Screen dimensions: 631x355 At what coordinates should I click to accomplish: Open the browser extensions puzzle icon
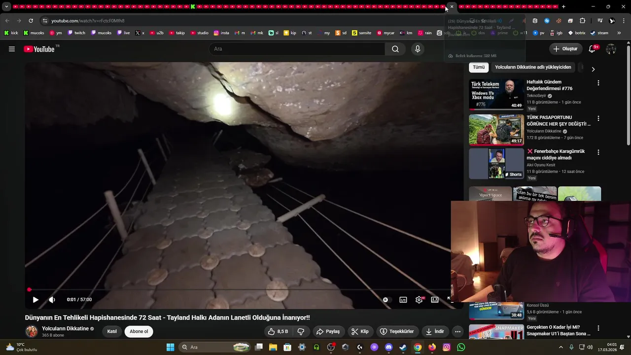(582, 21)
